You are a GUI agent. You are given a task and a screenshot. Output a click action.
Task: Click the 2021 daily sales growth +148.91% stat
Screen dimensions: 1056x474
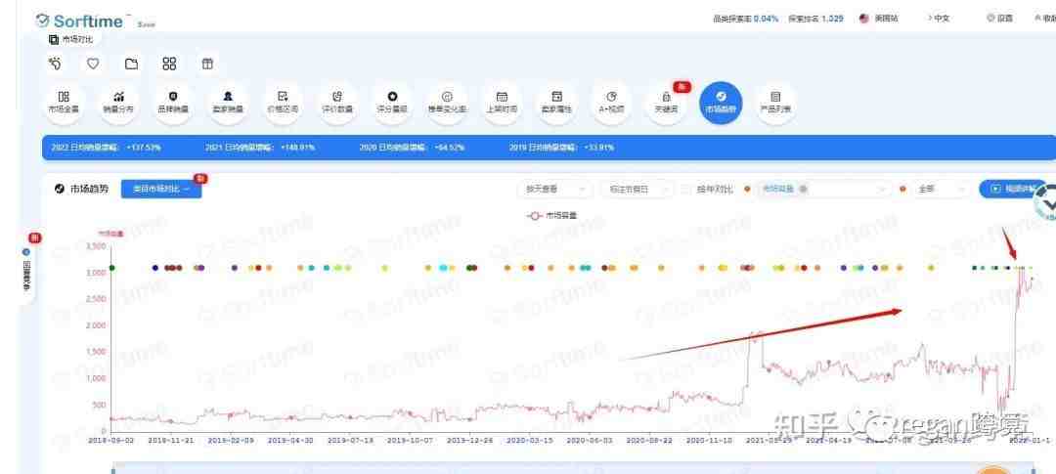click(260, 147)
